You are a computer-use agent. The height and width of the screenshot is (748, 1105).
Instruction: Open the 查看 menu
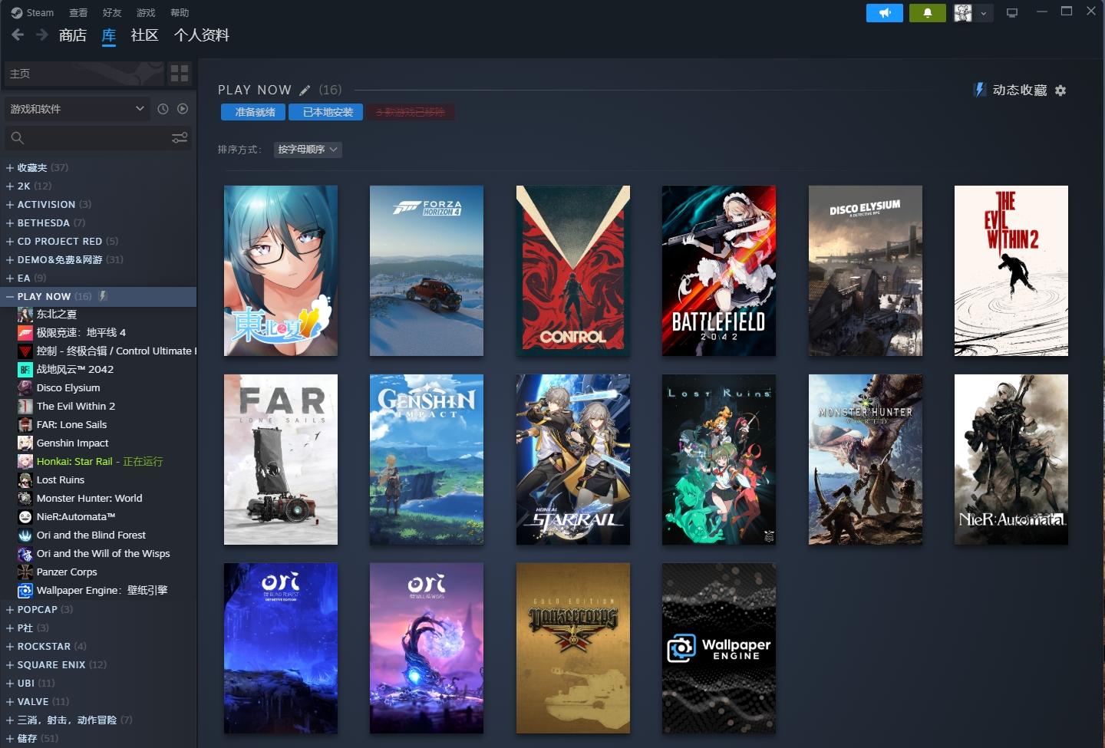click(x=78, y=12)
